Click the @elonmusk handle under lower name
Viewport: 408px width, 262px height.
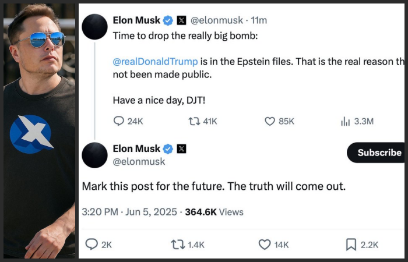(139, 162)
